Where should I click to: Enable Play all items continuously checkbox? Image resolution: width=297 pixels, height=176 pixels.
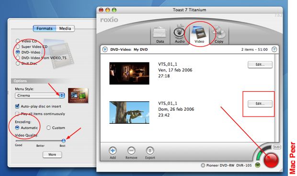click(x=17, y=114)
